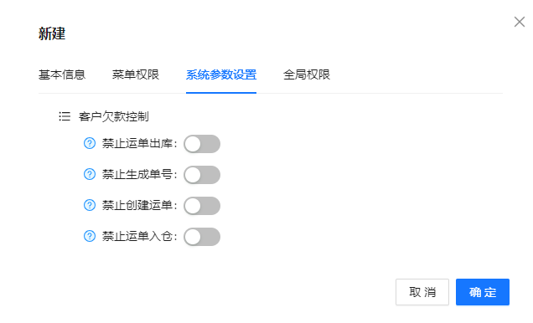Click the 禁止运单出库 label text

click(x=137, y=143)
